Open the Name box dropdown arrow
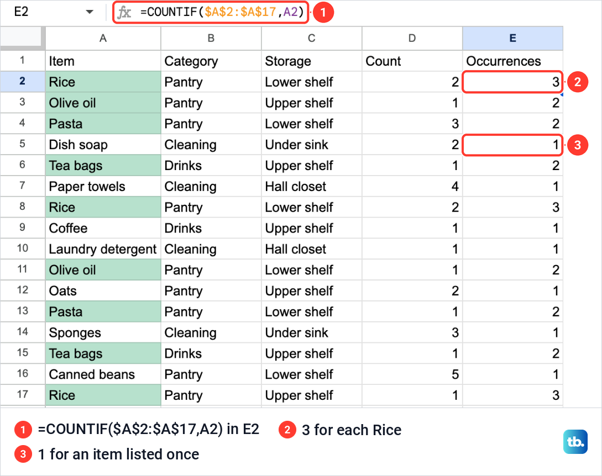 pos(90,12)
